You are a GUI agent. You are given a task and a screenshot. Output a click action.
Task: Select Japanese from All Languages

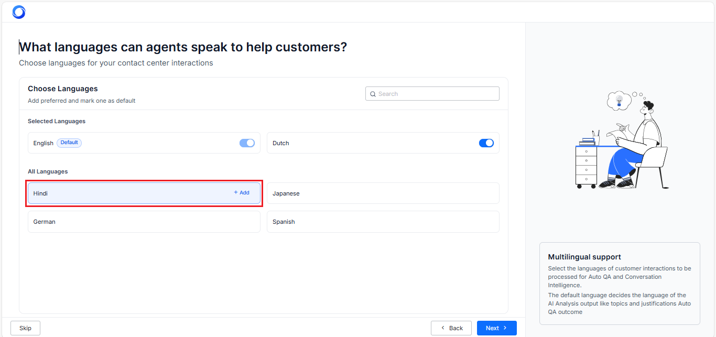[x=383, y=193]
